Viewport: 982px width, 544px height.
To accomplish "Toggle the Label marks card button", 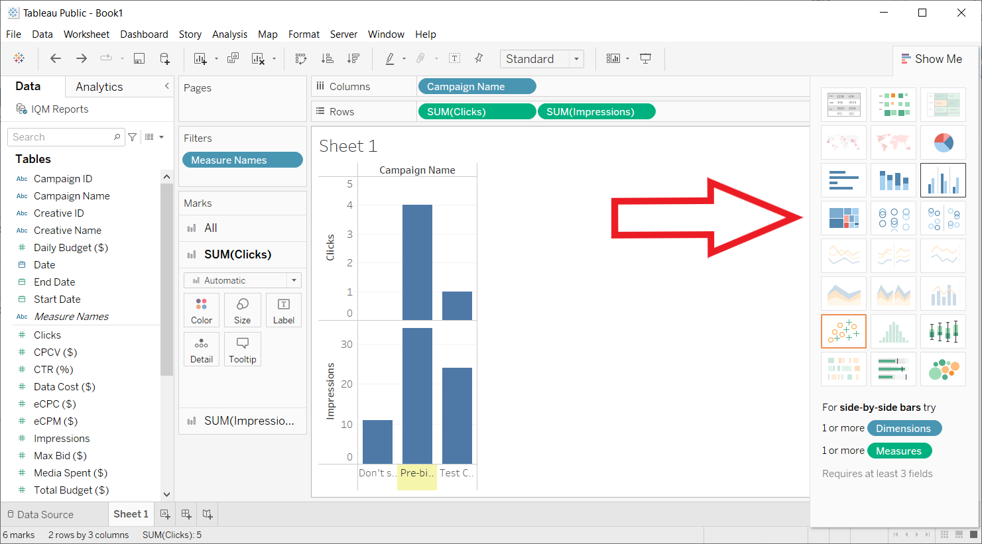I will tap(283, 311).
